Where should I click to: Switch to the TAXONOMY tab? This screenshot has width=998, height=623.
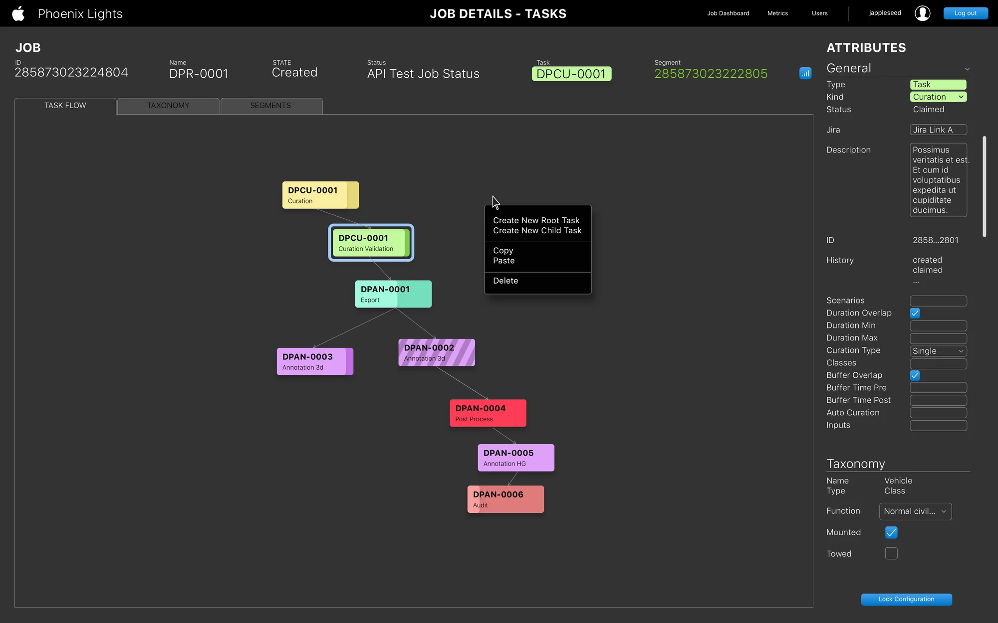pos(168,105)
